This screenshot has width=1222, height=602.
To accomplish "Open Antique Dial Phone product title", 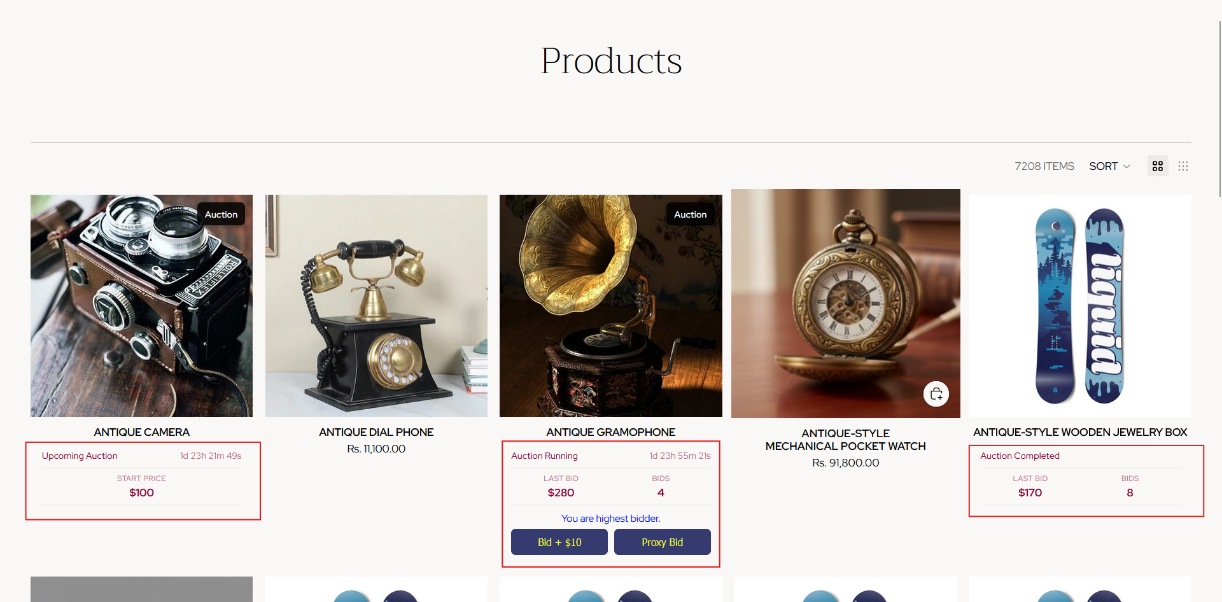I will [x=376, y=432].
